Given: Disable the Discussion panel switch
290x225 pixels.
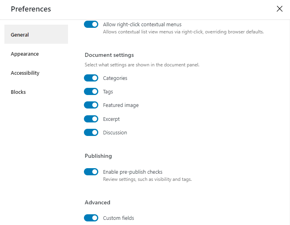Looking at the screenshot, I should point(91,132).
